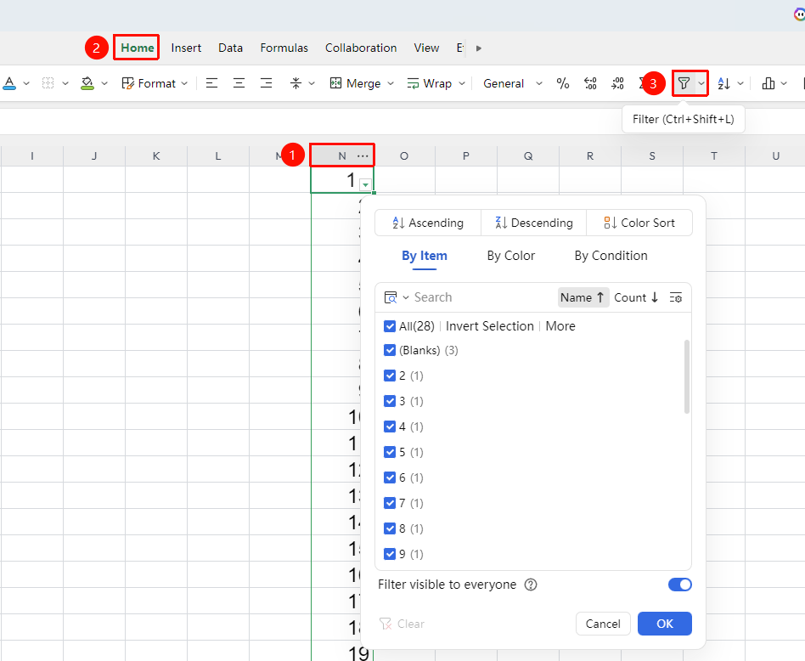Image resolution: width=805 pixels, height=661 pixels.
Task: Expand the Merge options arrow
Action: tap(391, 83)
